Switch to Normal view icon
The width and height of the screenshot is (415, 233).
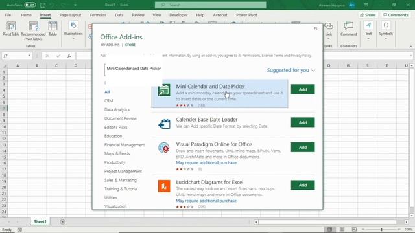tap(329, 229)
